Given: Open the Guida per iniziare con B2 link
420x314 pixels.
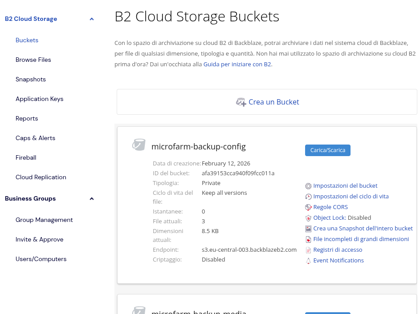Looking at the screenshot, I should [x=237, y=64].
